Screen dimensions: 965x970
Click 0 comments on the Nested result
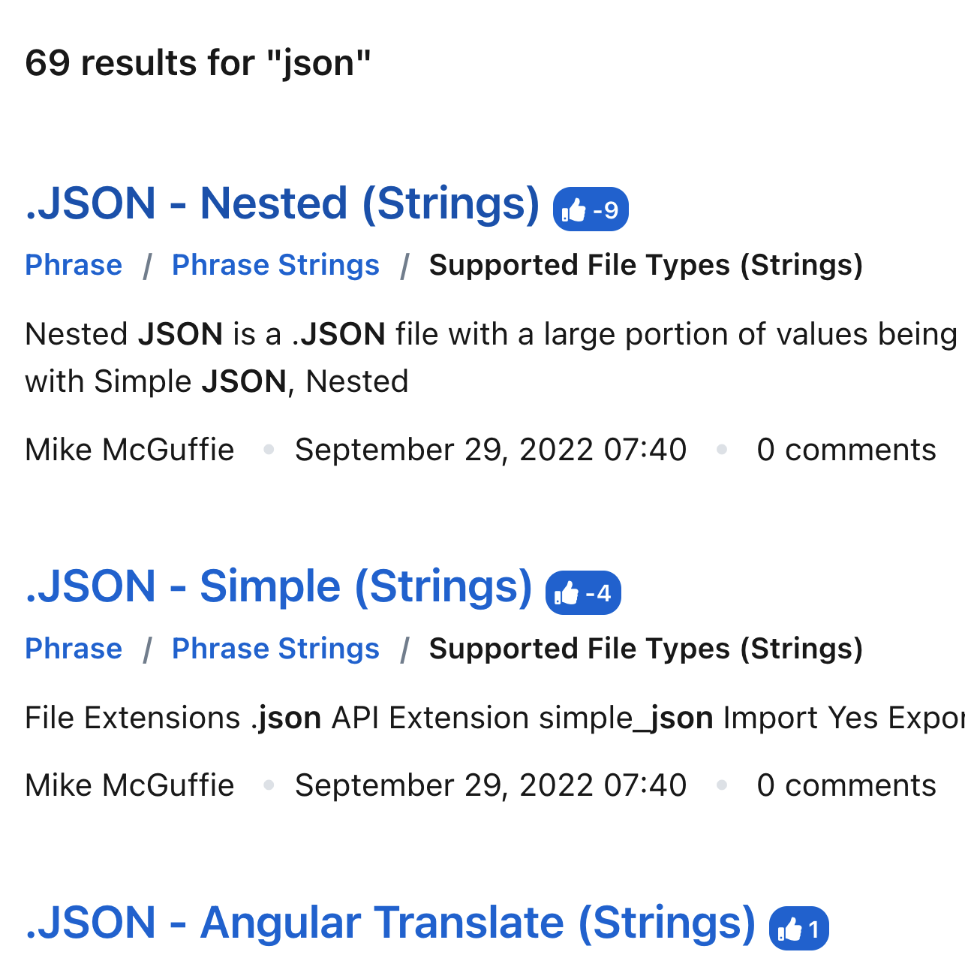click(846, 450)
